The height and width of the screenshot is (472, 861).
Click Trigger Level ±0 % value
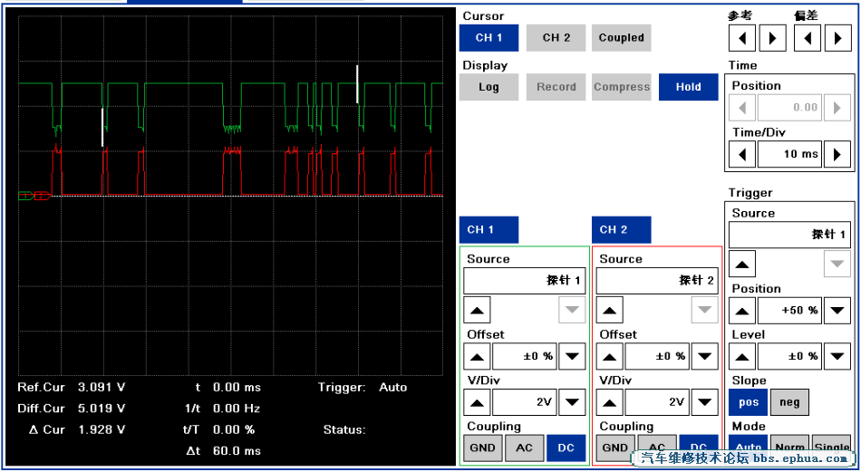(789, 357)
